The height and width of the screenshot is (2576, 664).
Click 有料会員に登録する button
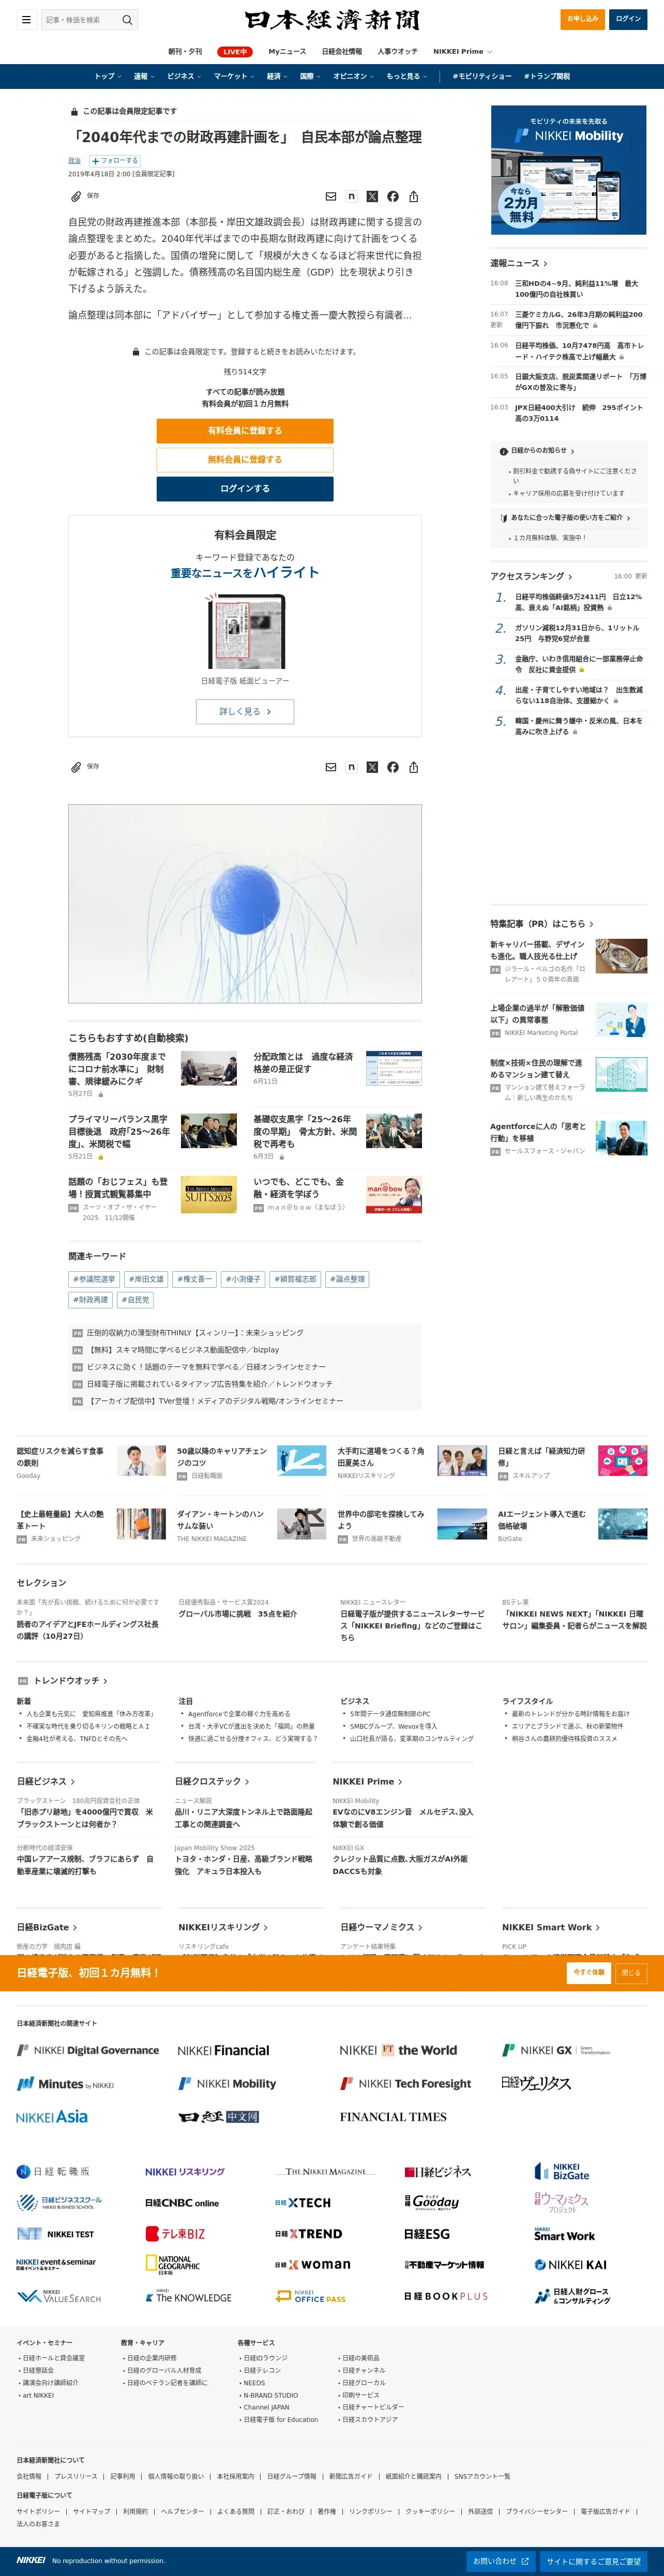245,431
